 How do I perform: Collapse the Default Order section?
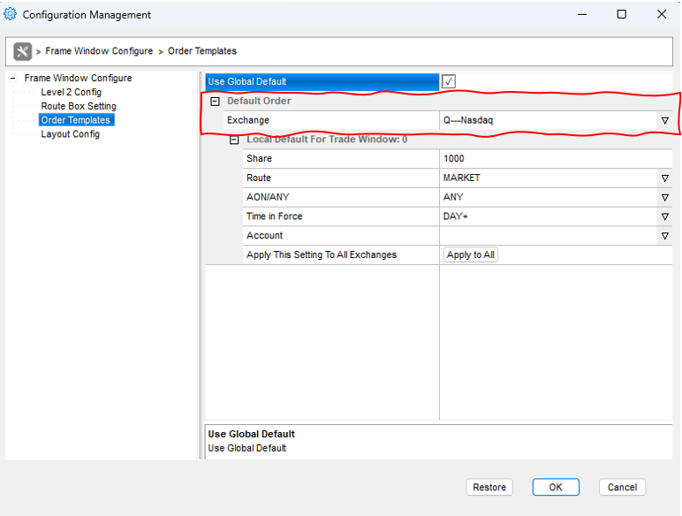coord(215,101)
